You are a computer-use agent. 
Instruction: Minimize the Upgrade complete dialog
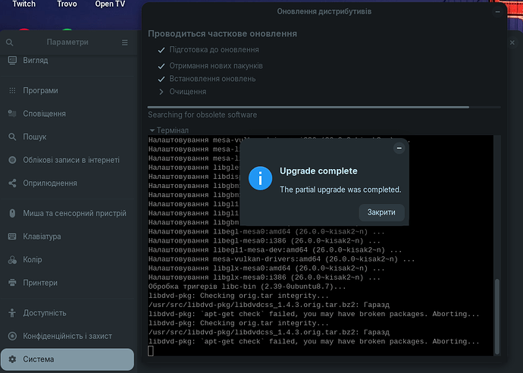click(399, 149)
